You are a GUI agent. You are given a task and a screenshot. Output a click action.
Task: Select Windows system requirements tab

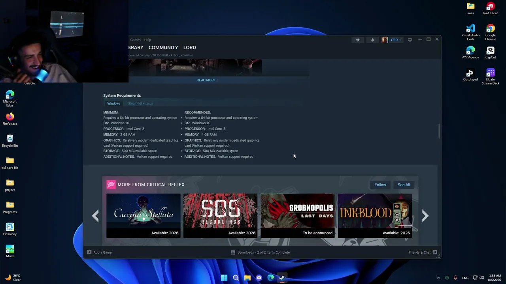(113, 103)
